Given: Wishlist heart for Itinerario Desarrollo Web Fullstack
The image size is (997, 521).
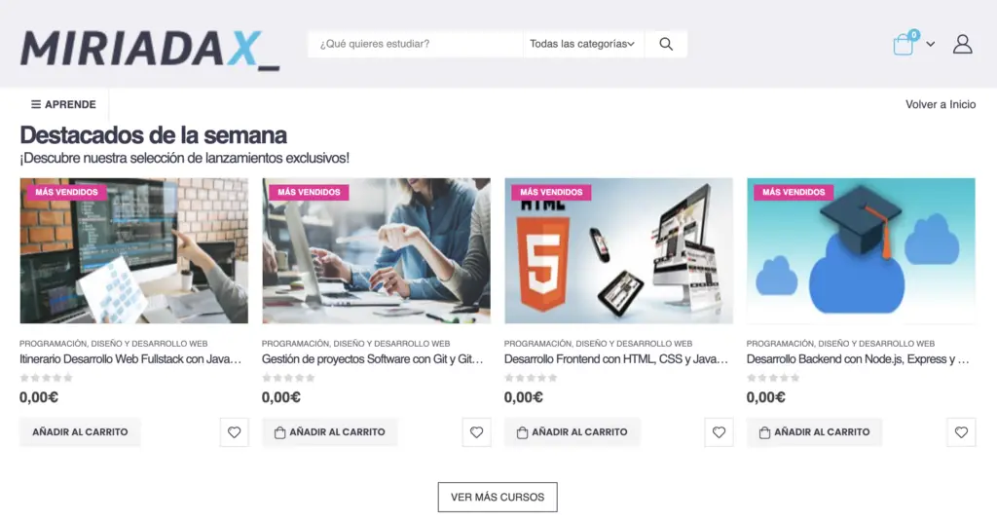Looking at the screenshot, I should 234,432.
